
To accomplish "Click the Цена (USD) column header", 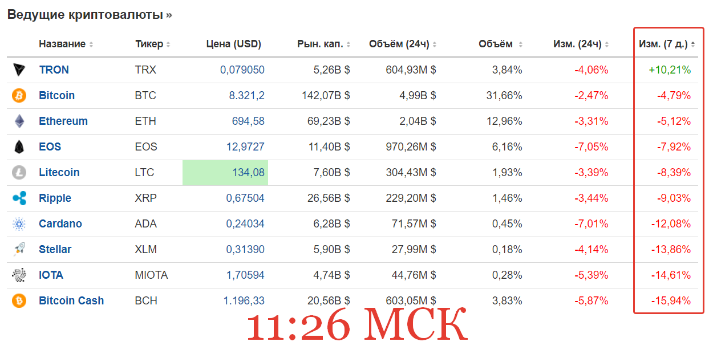I will click(x=233, y=44).
